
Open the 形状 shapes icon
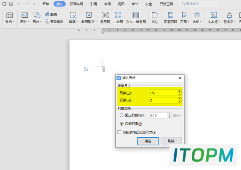(x=37, y=15)
